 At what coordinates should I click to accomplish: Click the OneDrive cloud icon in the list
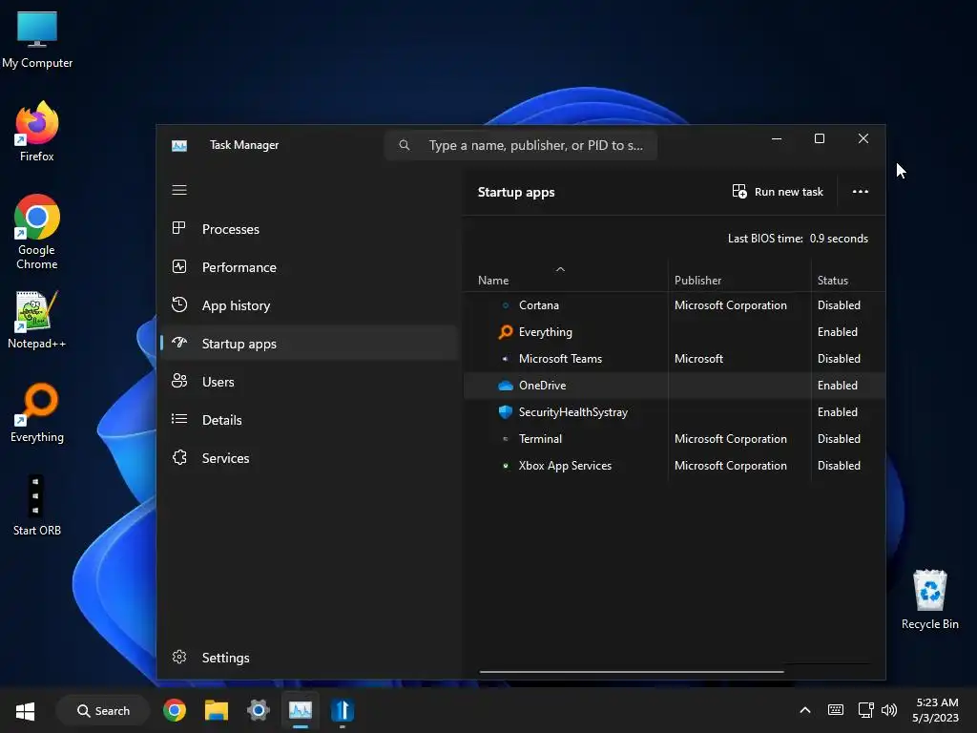point(506,386)
